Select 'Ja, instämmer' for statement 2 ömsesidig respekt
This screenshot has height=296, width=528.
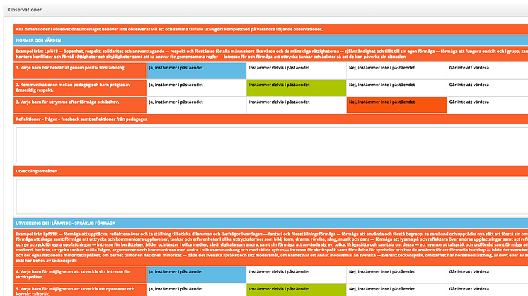pos(197,88)
